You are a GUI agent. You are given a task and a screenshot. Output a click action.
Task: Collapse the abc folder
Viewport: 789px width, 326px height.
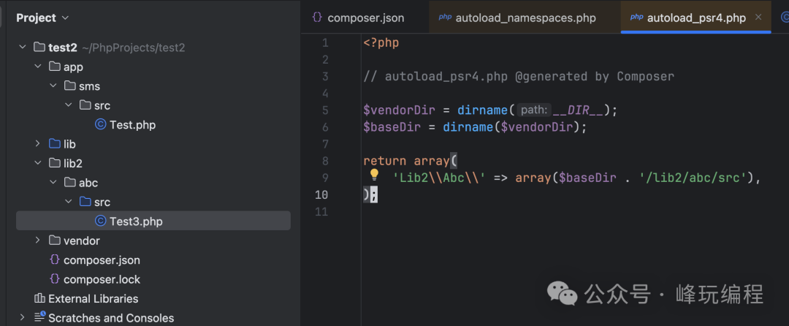(x=53, y=183)
